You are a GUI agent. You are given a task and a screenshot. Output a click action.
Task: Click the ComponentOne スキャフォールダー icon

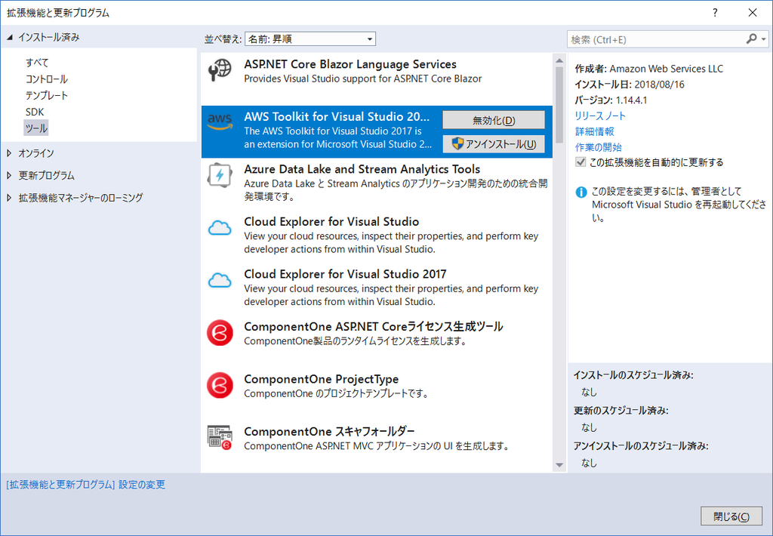coord(220,437)
